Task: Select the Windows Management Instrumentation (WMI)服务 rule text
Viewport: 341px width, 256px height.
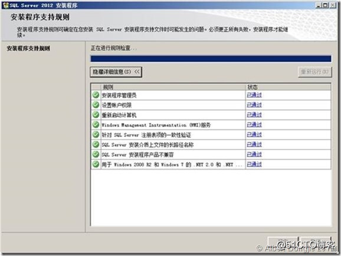Action: 156,125
